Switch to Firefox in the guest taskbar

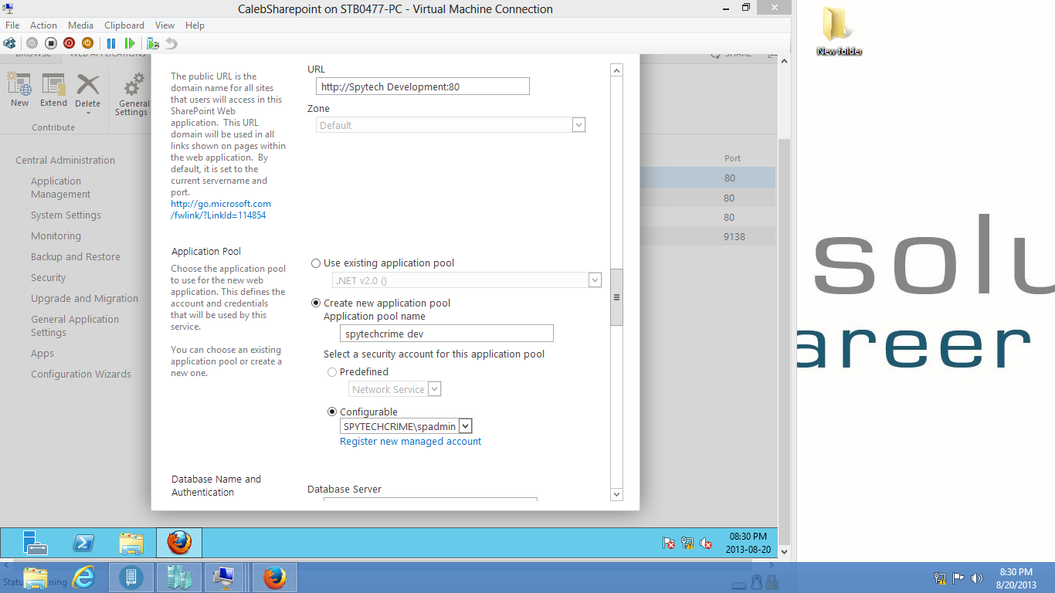point(179,543)
